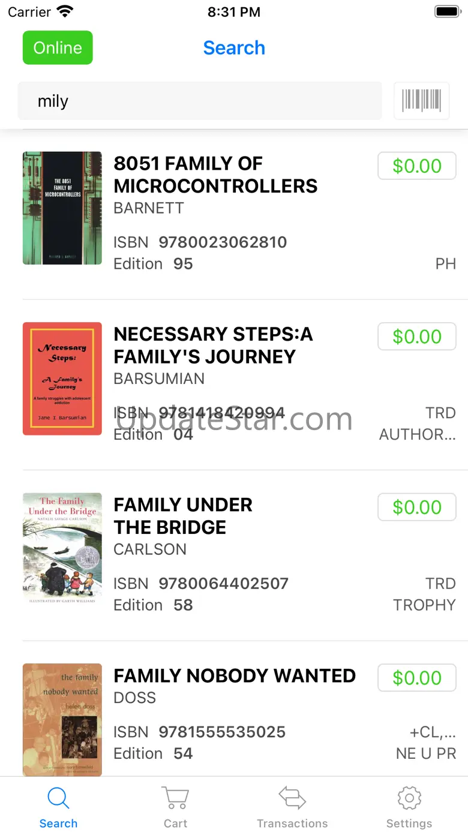Select the Search magnifier tab
The width and height of the screenshot is (468, 832).
(x=58, y=807)
